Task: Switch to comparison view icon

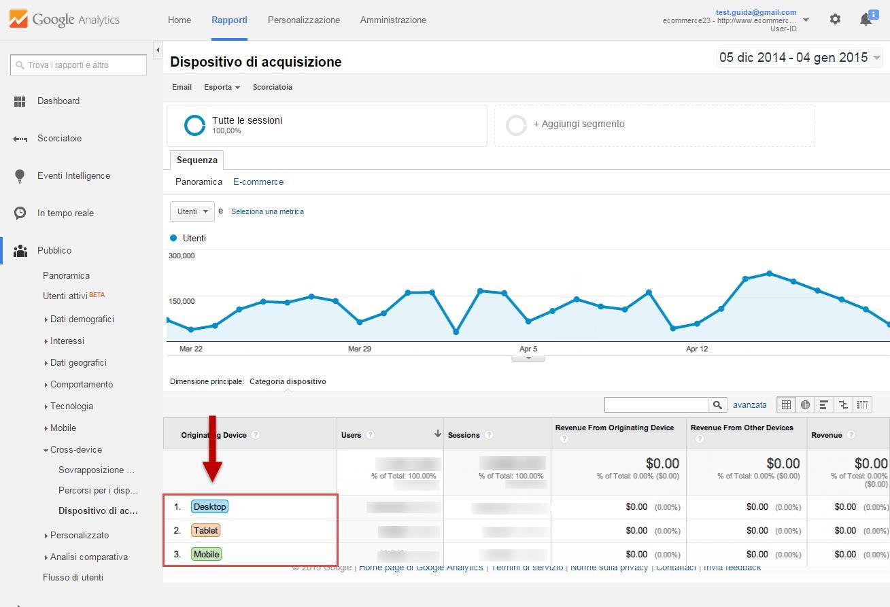Action: click(x=843, y=405)
